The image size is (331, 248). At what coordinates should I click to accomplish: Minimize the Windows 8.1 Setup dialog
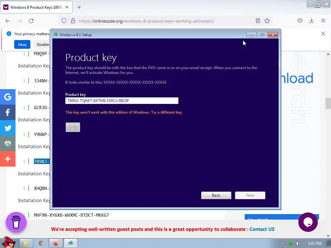(x=251, y=35)
